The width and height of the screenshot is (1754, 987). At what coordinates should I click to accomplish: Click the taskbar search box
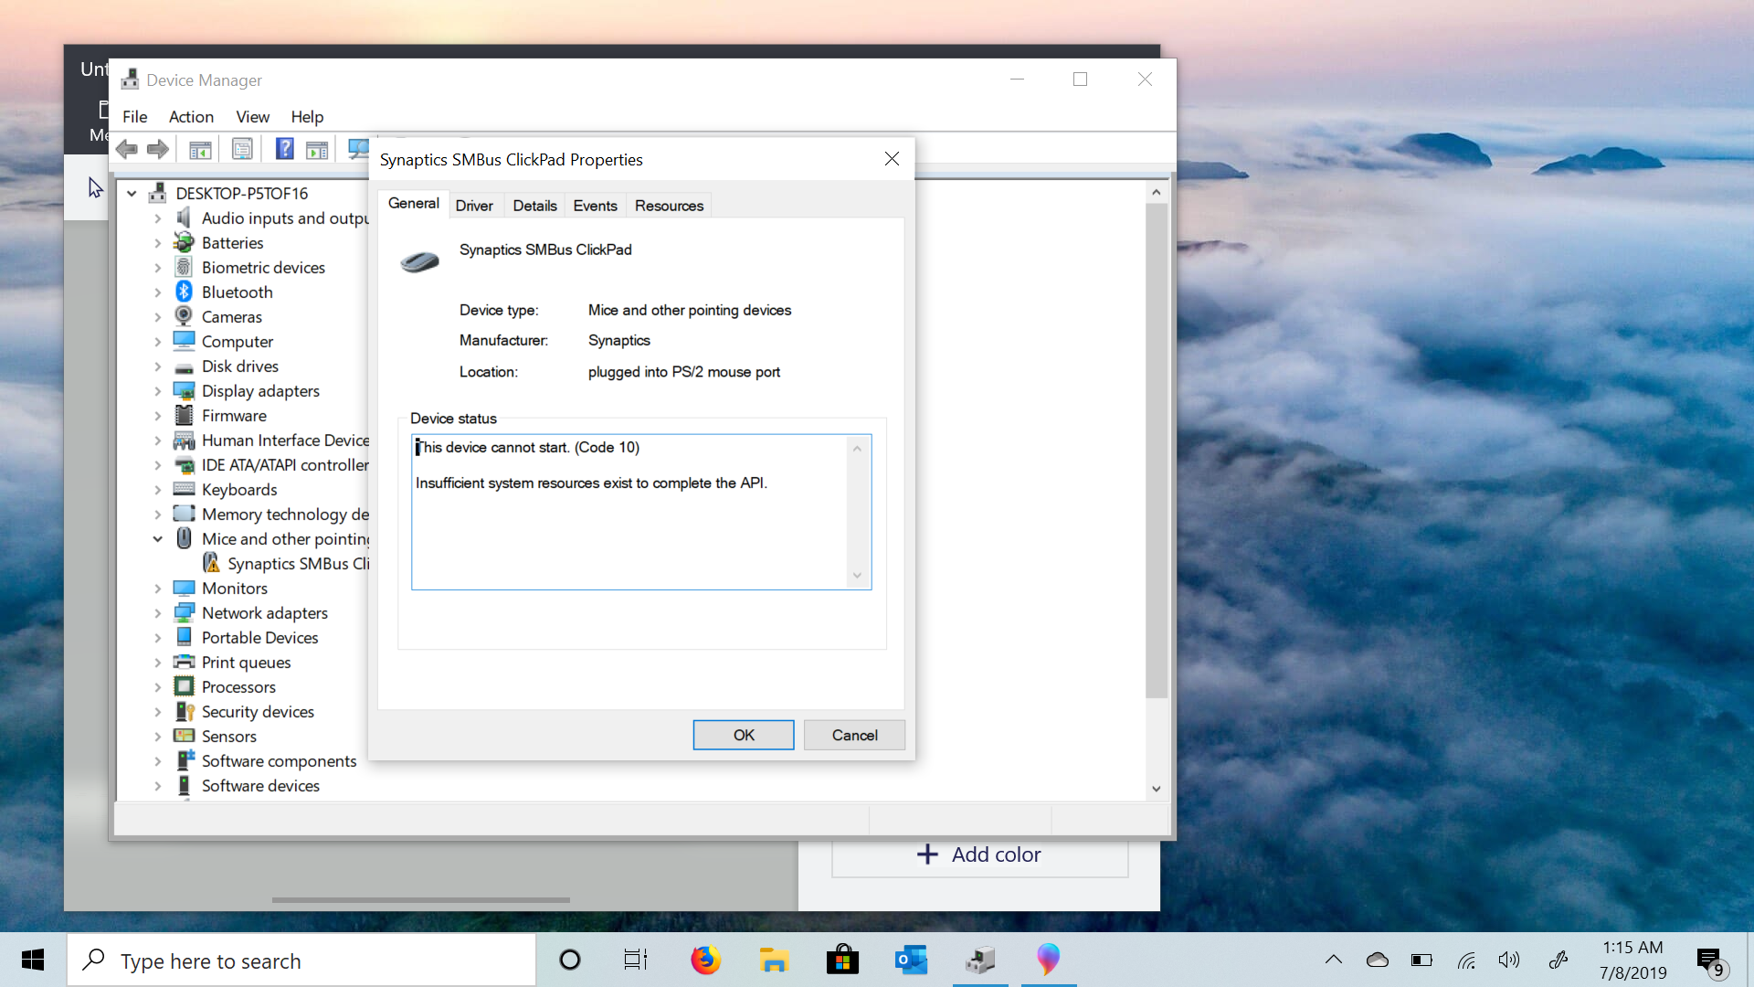pyautogui.click(x=301, y=960)
